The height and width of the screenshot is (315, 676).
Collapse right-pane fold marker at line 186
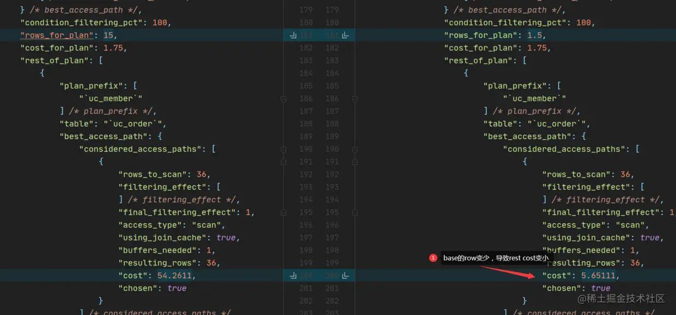point(355,99)
